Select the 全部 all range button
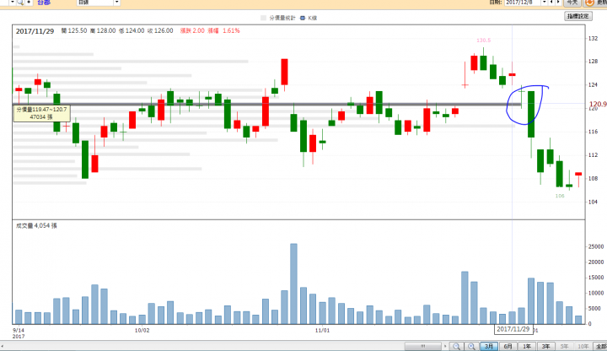This screenshot has height=351, width=607. [x=601, y=346]
